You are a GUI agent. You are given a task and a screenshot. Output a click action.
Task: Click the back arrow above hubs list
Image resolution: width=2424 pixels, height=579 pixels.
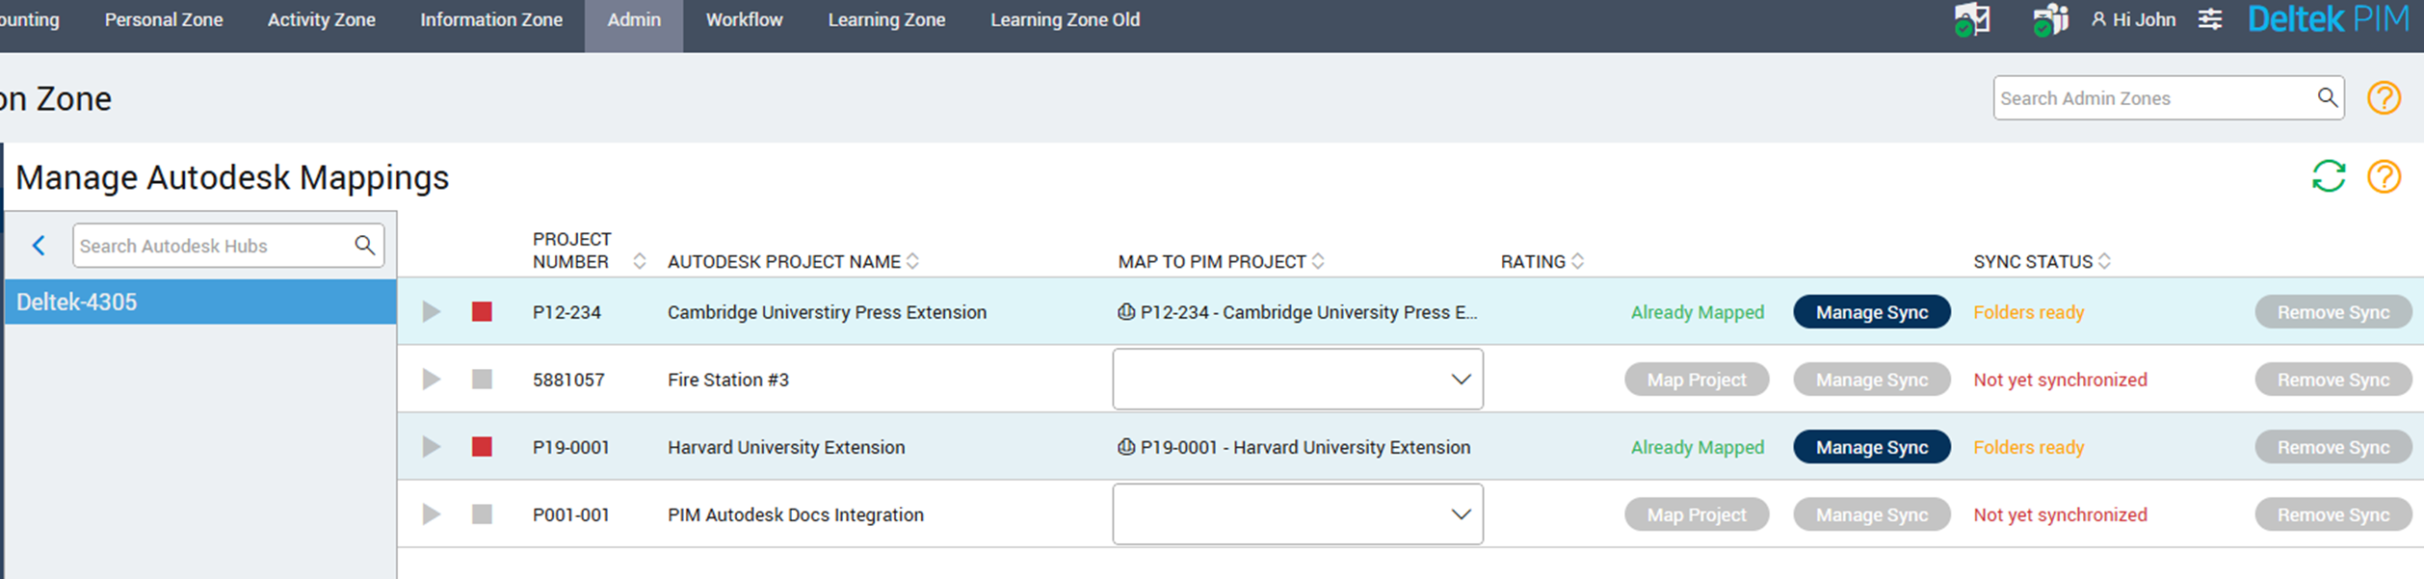(x=39, y=246)
